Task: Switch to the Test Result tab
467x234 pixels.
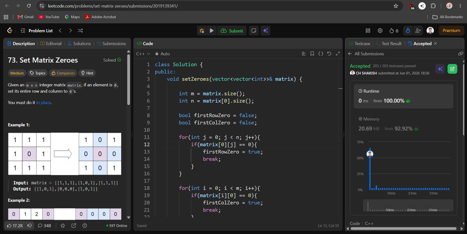Action: coord(389,43)
